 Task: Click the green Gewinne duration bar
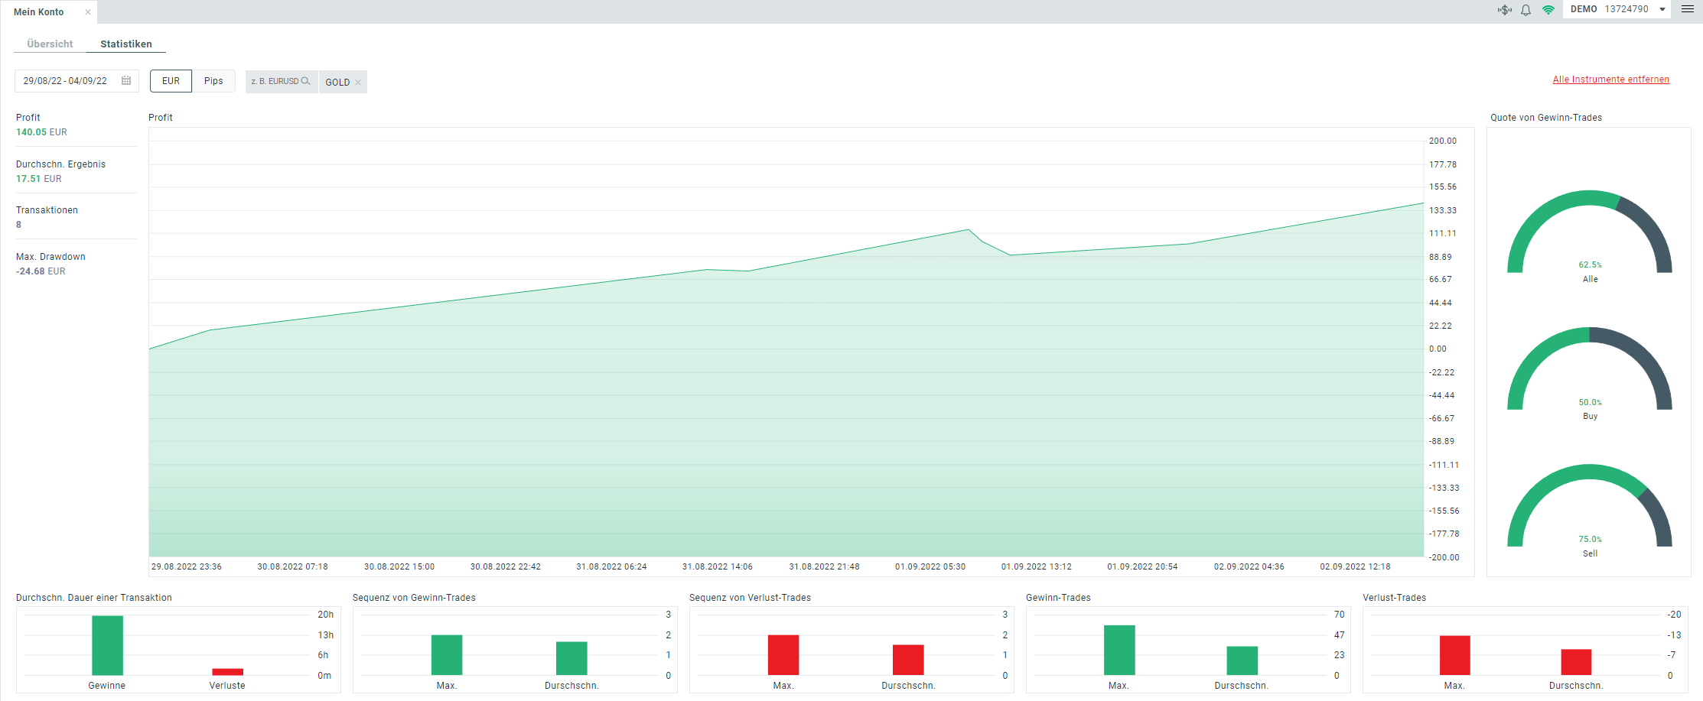click(107, 645)
